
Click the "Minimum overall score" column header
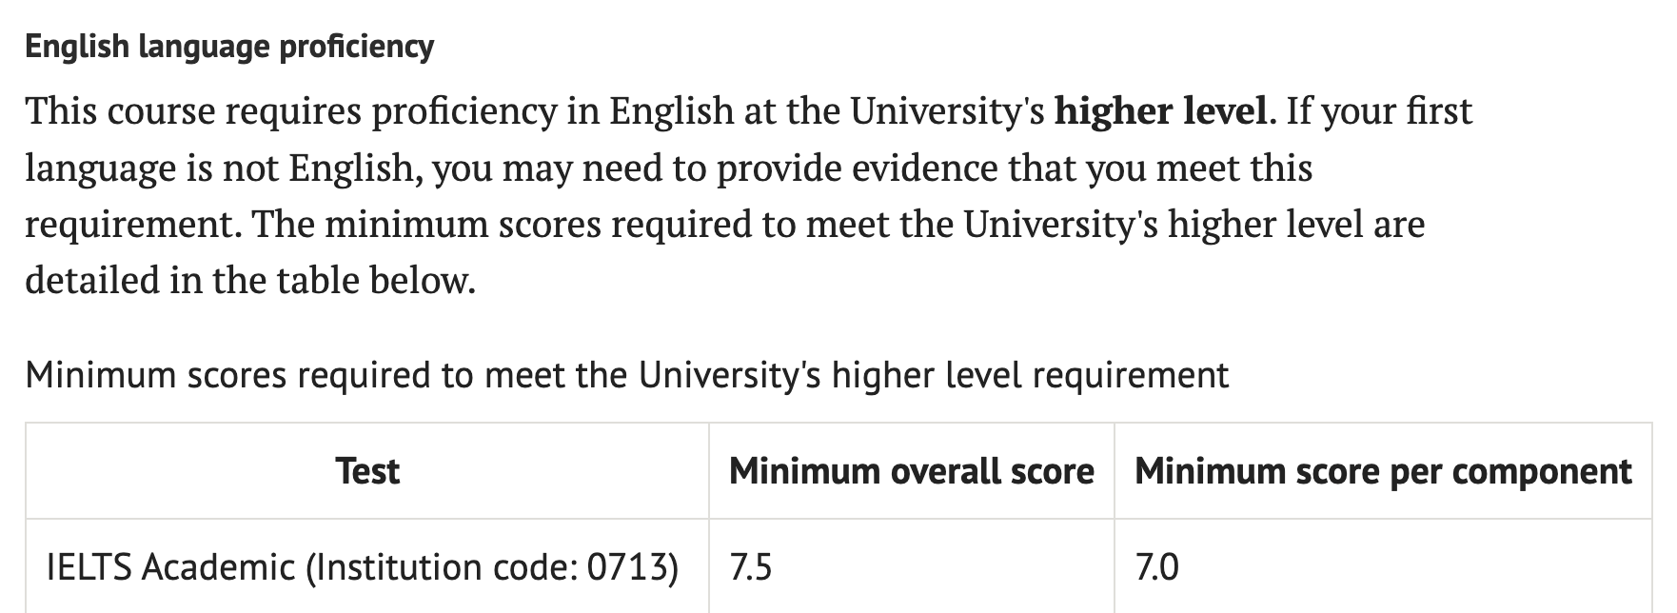coord(911,471)
